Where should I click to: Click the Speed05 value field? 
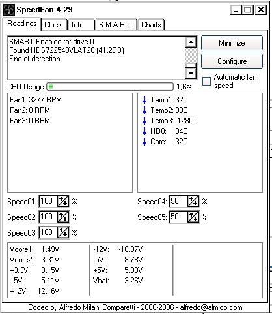click(x=178, y=217)
